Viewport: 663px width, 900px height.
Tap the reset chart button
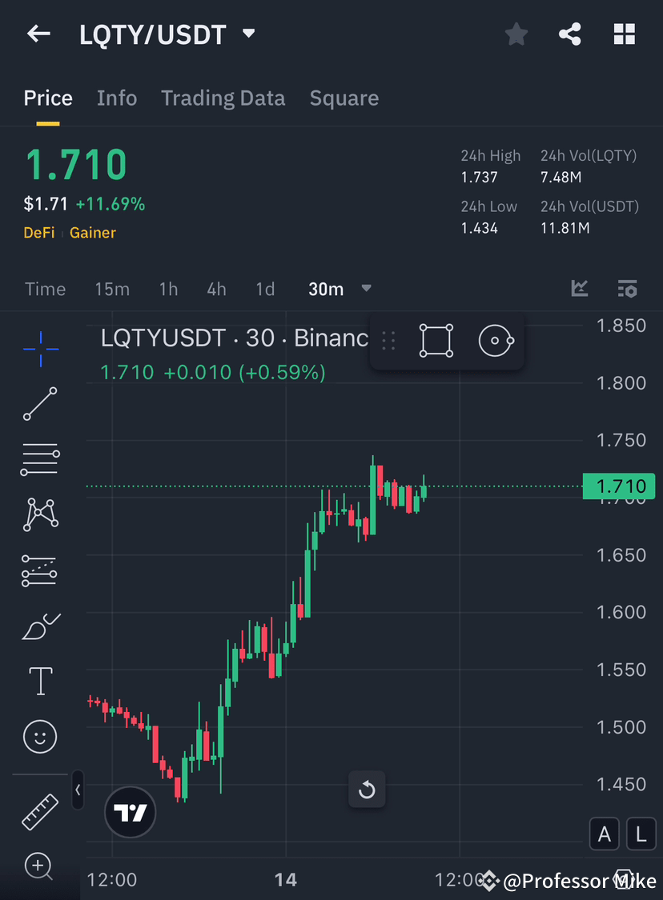(367, 790)
